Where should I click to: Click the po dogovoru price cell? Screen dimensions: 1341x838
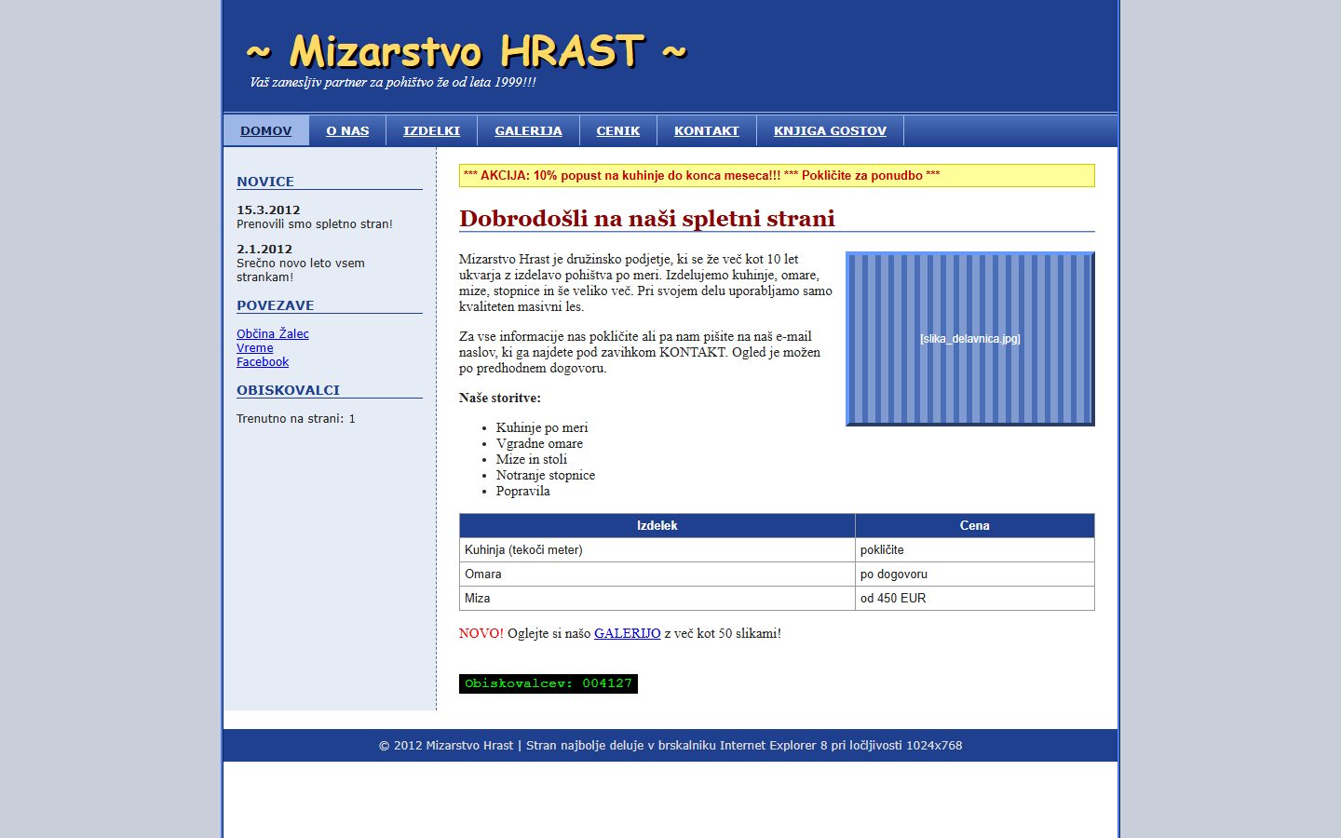click(975, 574)
